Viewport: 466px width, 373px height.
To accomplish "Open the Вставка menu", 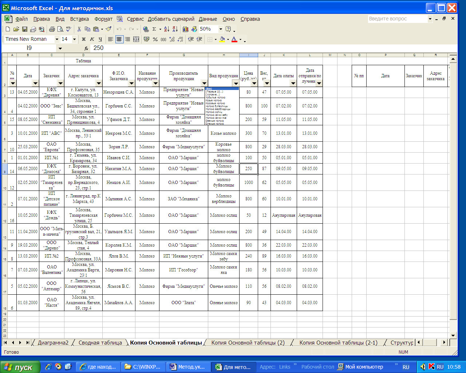I will point(79,19).
